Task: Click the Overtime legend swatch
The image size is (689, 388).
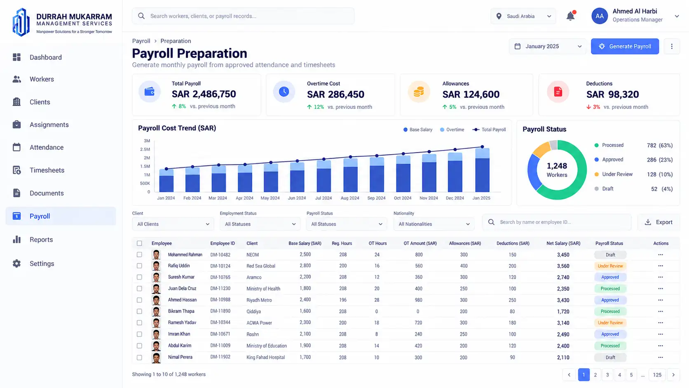Action: 442,129
